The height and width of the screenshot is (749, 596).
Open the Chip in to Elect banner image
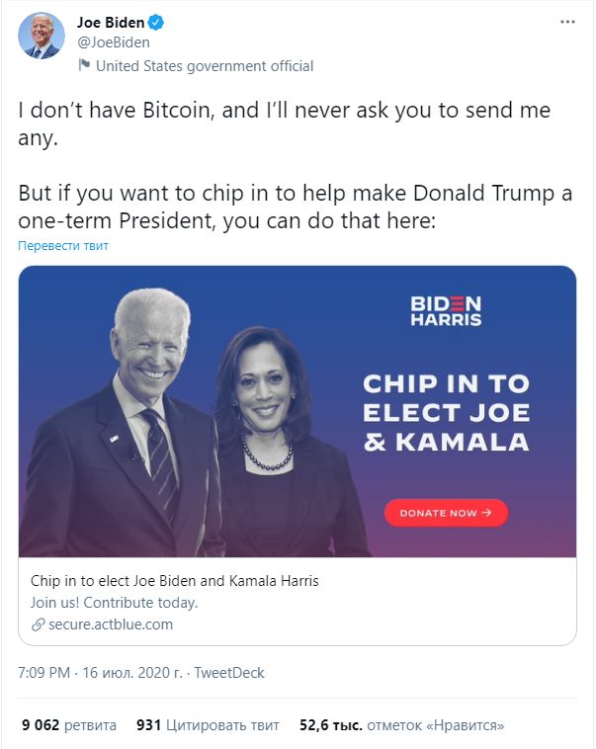298,411
